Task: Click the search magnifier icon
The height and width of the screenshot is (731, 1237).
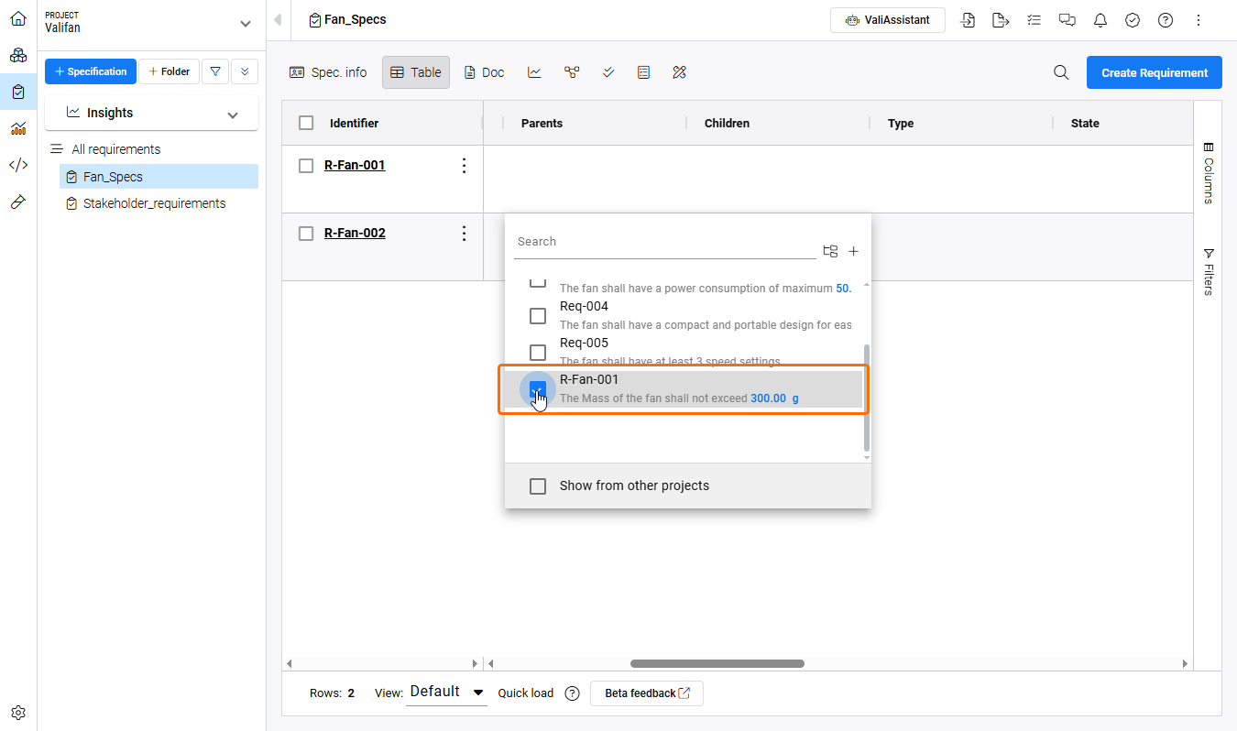Action: coord(1061,72)
